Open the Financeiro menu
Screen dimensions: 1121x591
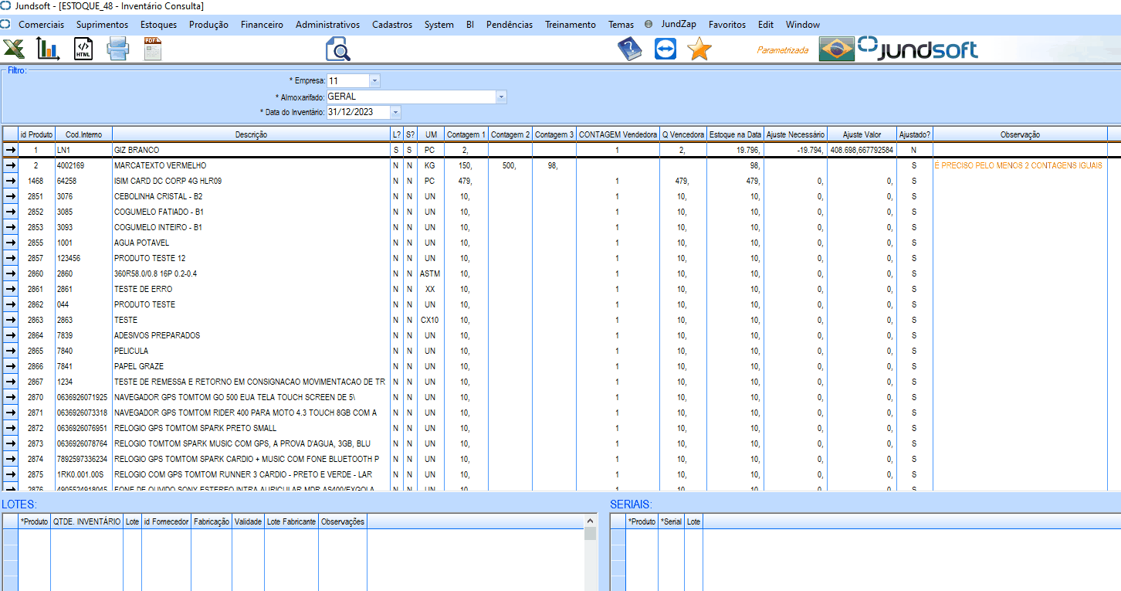[262, 24]
